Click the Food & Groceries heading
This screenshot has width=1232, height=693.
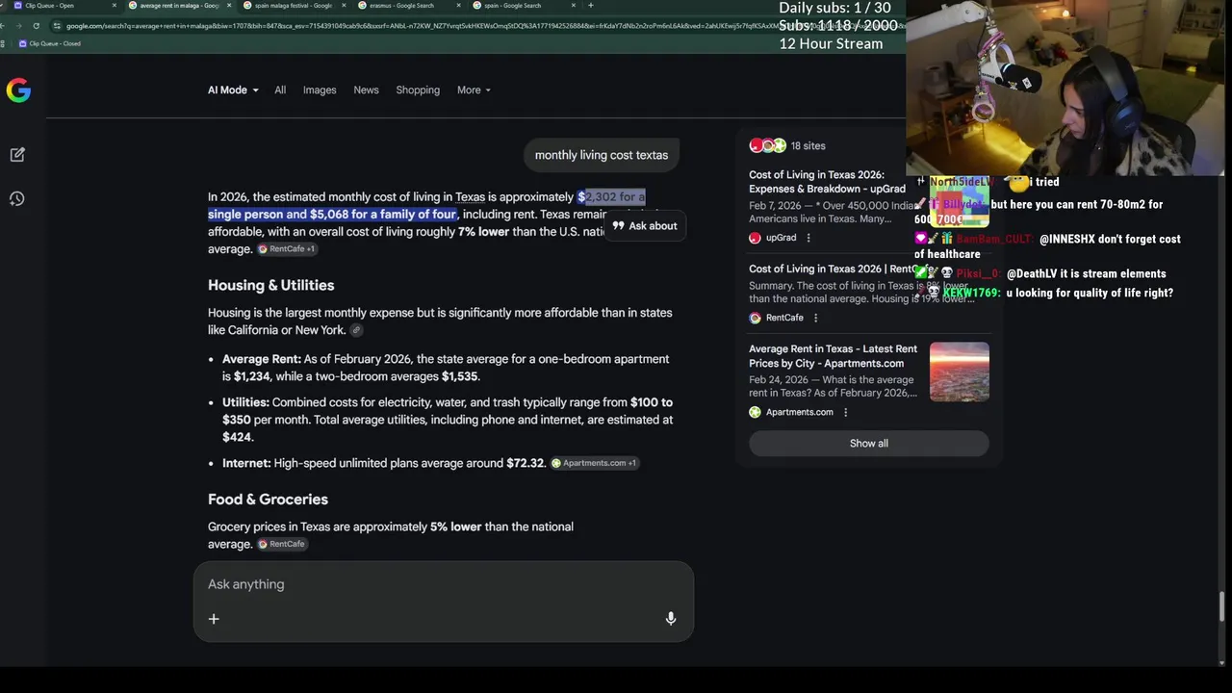click(x=268, y=500)
